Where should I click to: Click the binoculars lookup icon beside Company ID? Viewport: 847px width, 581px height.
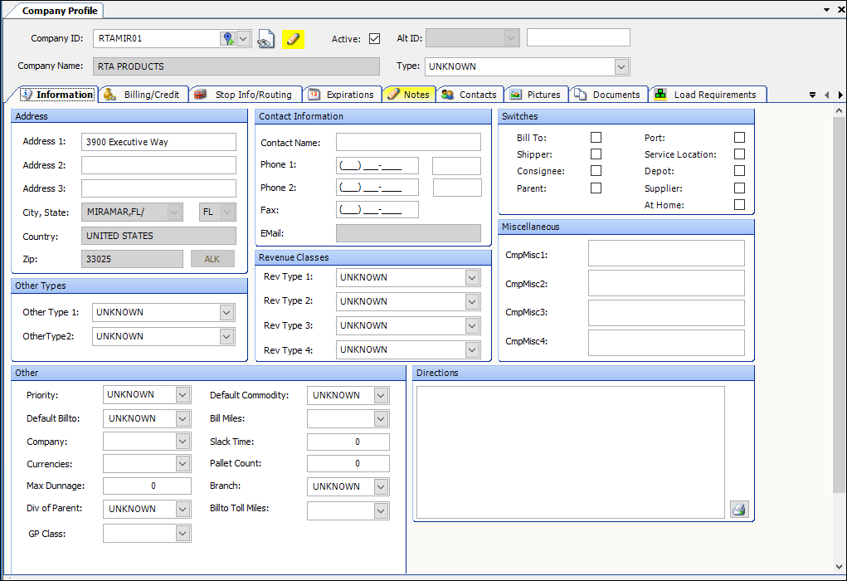tap(265, 39)
